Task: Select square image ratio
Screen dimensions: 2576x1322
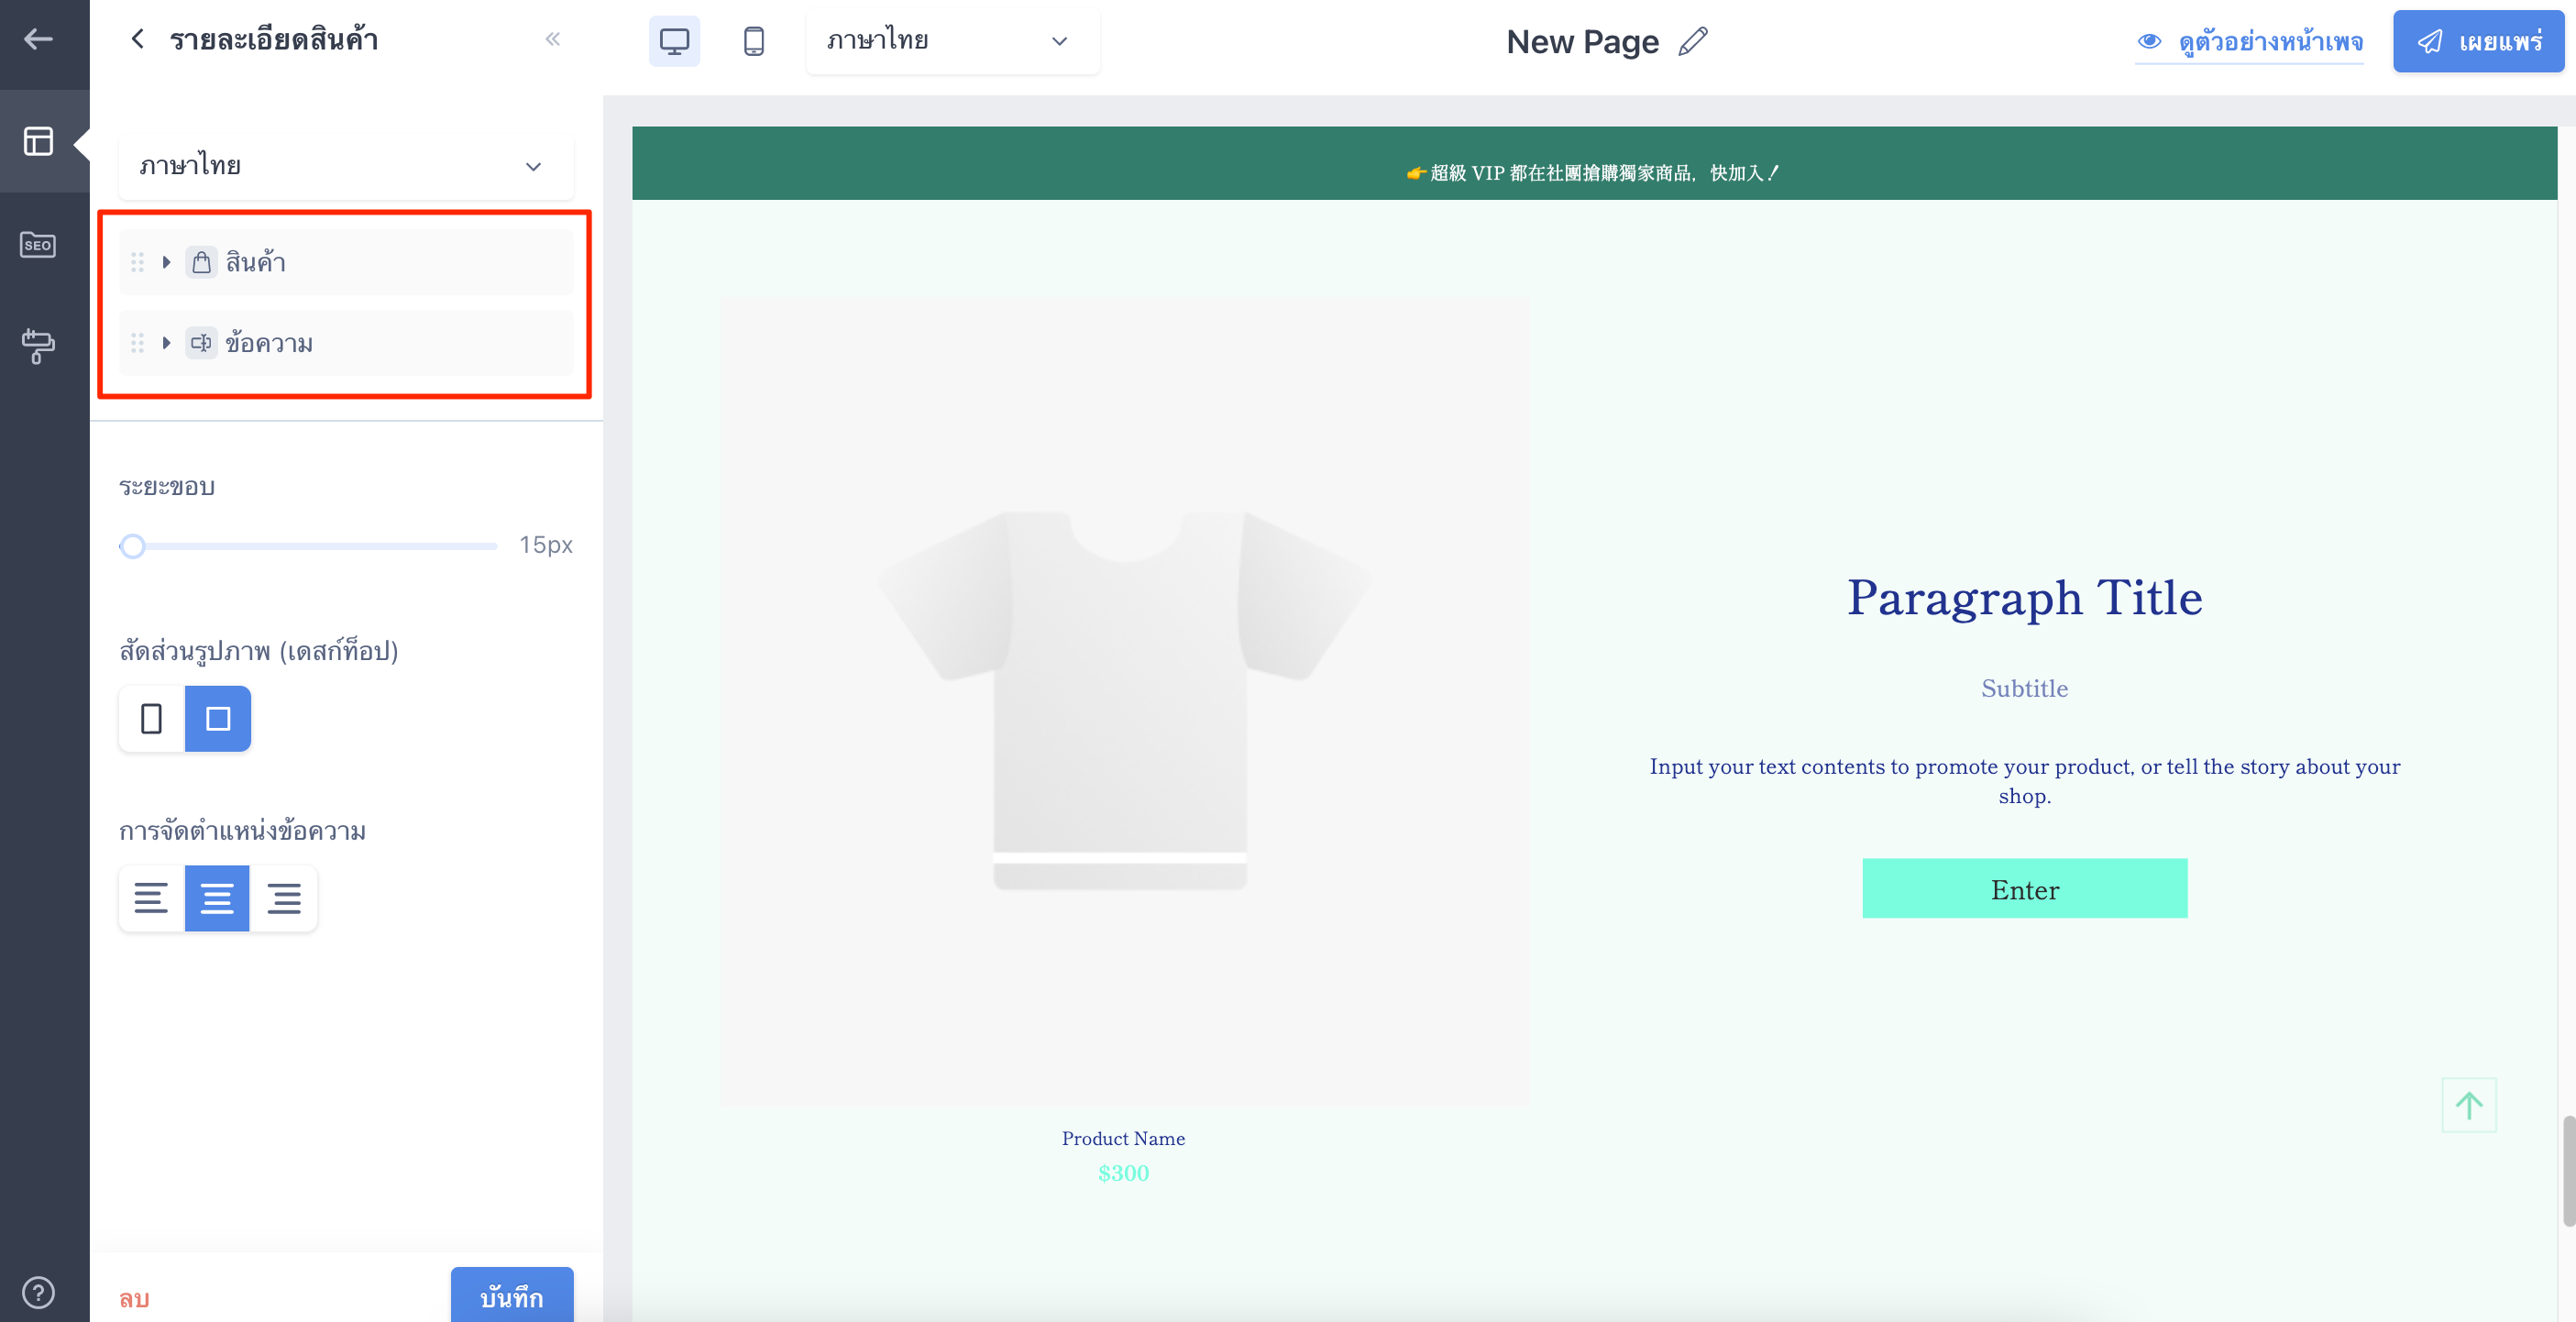Action: point(217,718)
